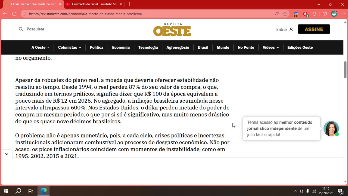Open the split screen icon in toolbar
348x196 pixels.
pyautogui.click(x=325, y=14)
